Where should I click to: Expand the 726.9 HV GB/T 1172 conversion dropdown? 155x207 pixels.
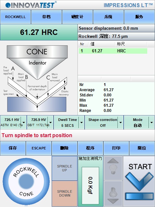pyautogui.click(x=50, y=123)
